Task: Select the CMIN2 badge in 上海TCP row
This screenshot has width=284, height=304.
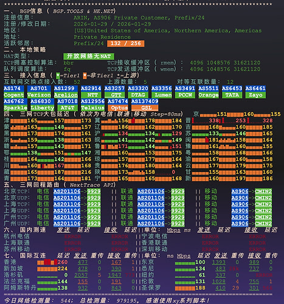Action: click(x=263, y=204)
